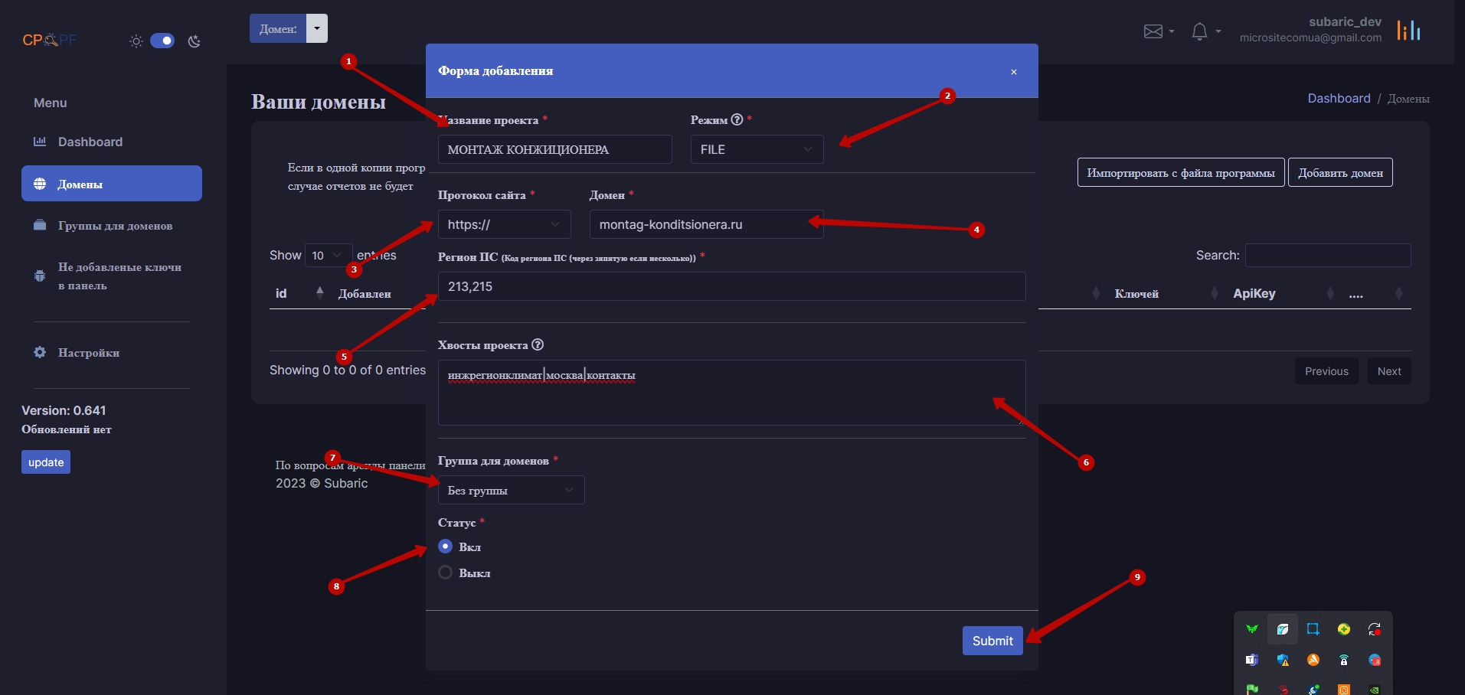The image size is (1465, 695).
Task: Click the moon dark-mode icon
Action: [195, 41]
